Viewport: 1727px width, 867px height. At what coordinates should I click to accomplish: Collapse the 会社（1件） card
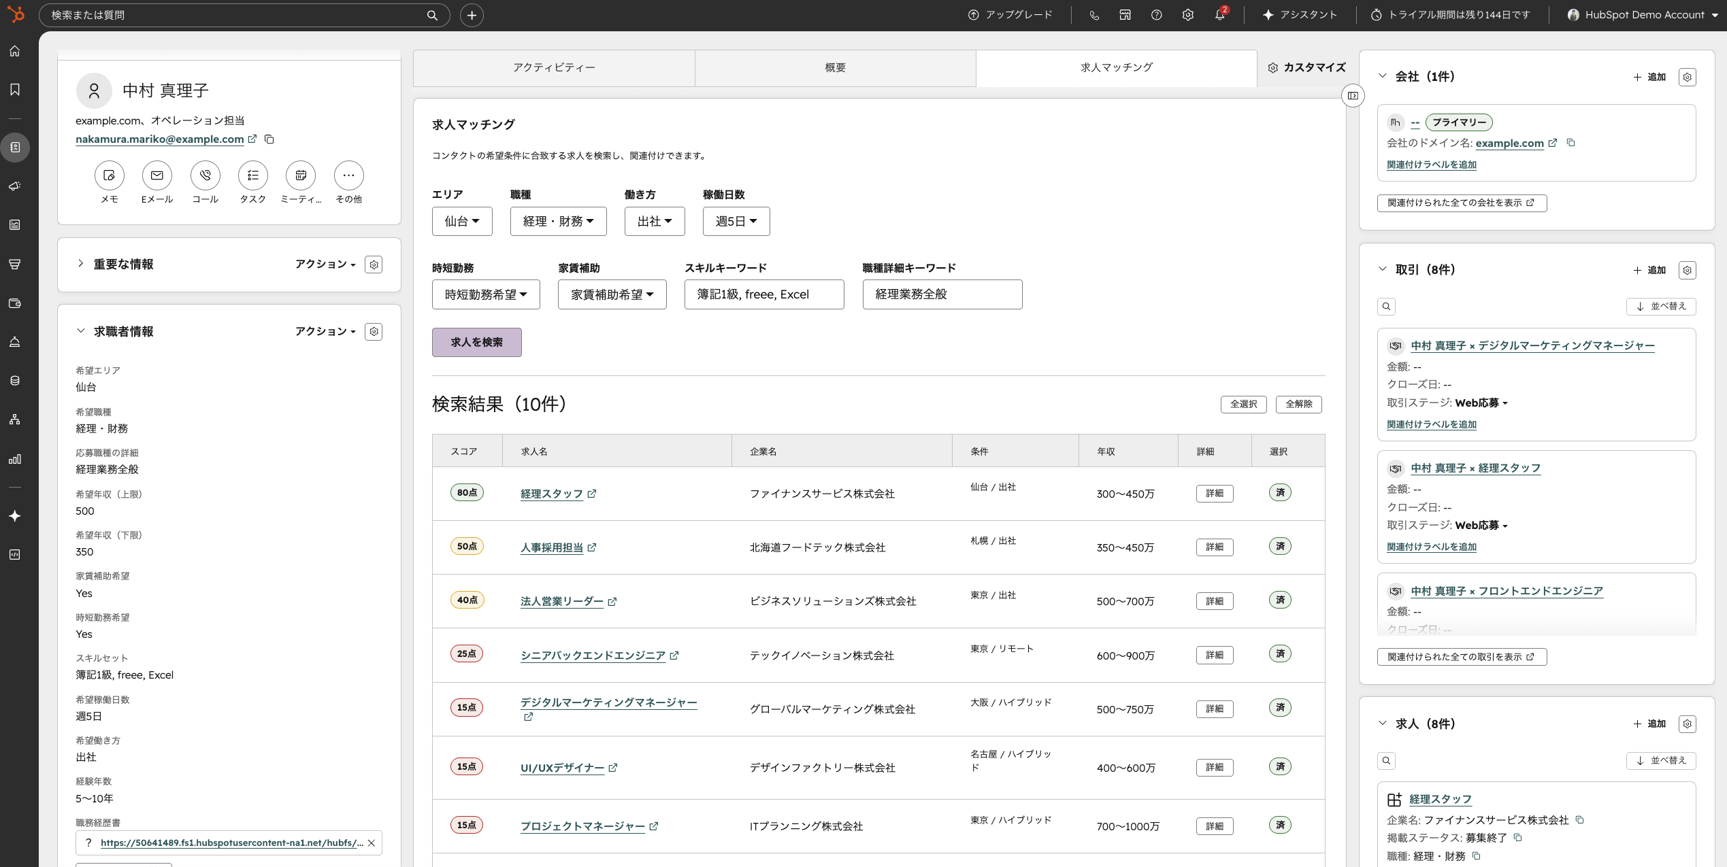coord(1383,76)
